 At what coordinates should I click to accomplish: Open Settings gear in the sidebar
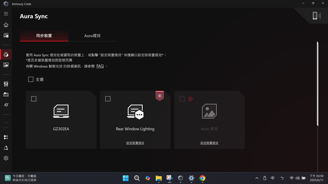6,158
